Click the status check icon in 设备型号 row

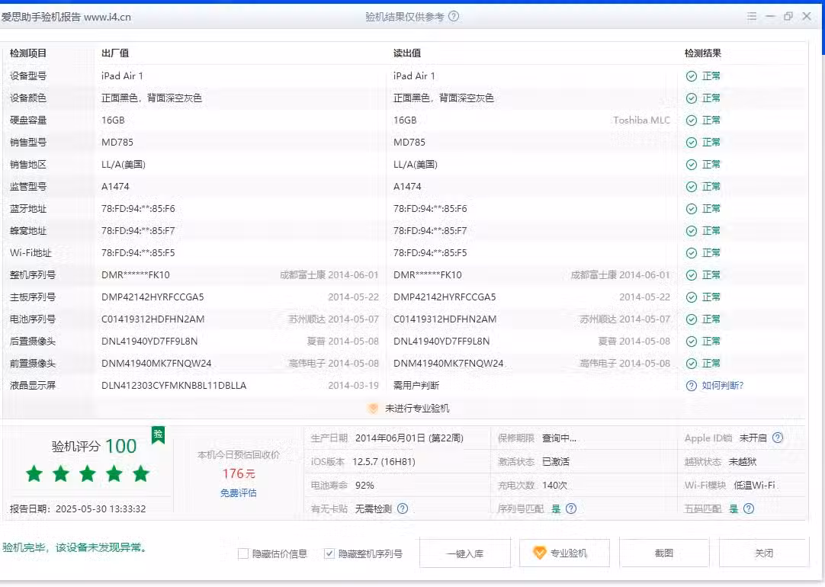coord(692,76)
